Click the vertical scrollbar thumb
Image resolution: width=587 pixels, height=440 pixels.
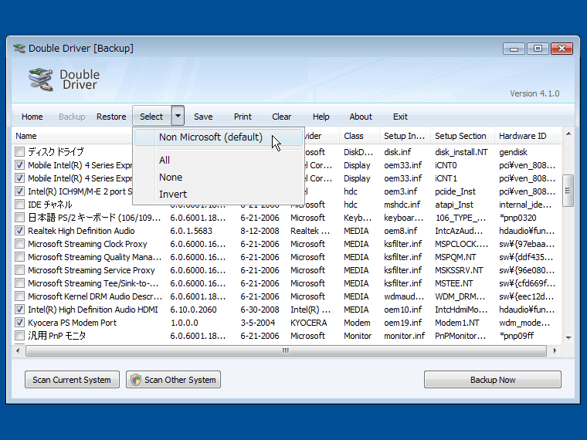coord(568,191)
